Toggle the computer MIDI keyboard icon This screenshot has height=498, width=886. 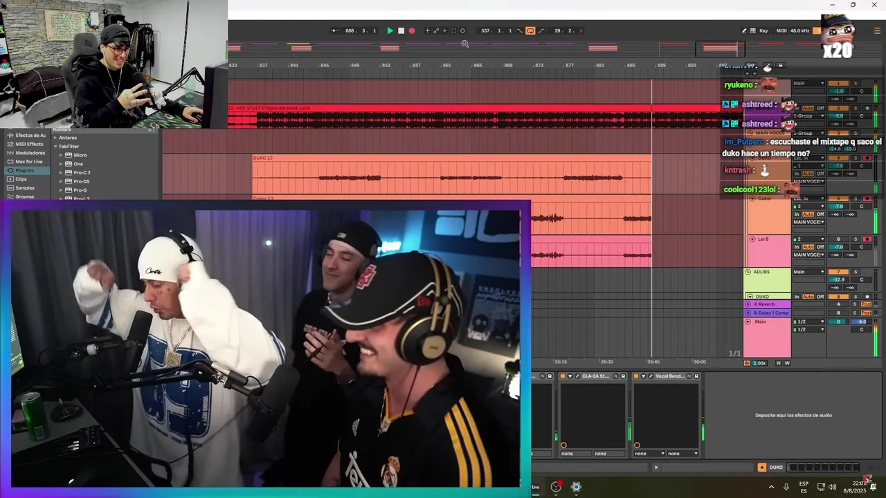(752, 30)
